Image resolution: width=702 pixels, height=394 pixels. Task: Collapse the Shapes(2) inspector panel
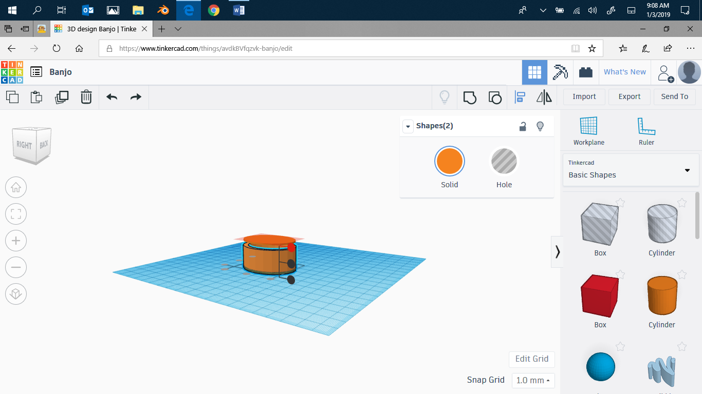pos(408,126)
